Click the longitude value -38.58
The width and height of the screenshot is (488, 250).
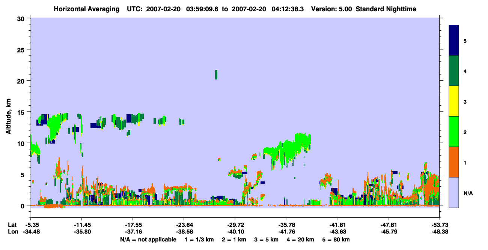pos(184,232)
